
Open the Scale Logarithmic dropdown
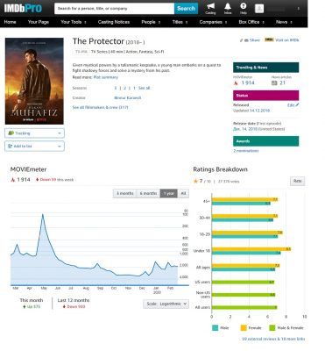pos(166,304)
